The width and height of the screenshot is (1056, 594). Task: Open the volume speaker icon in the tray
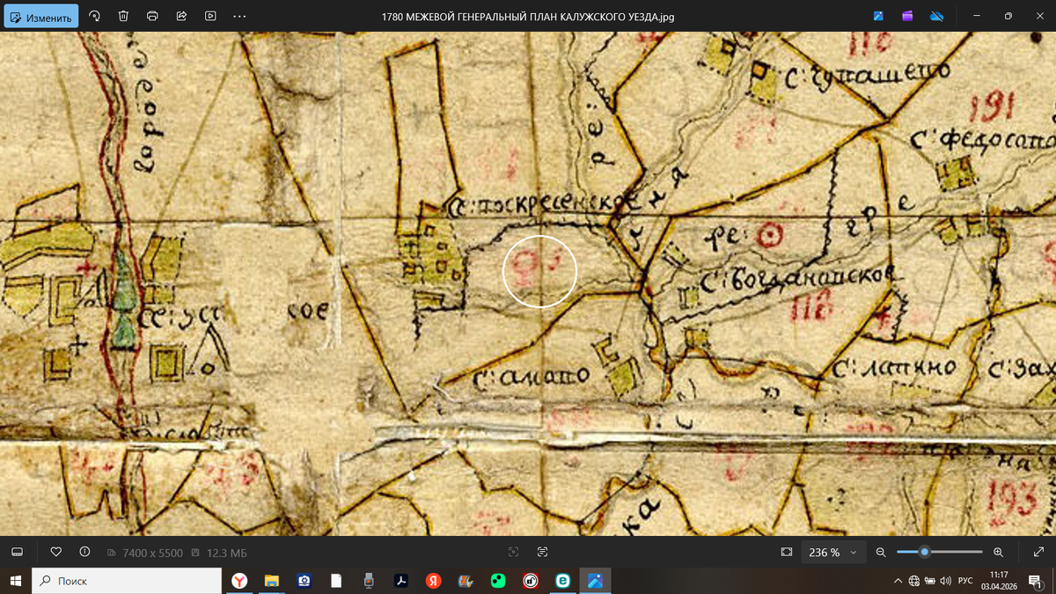point(945,581)
